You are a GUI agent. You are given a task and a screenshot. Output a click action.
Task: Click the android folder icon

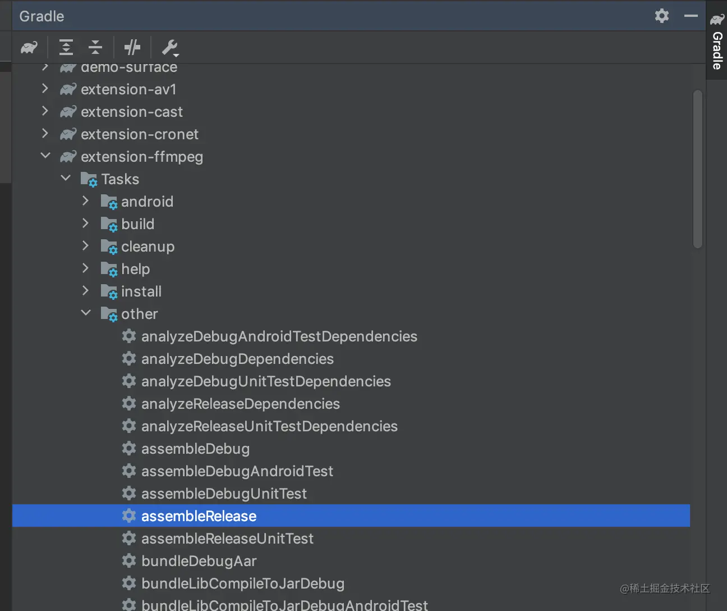click(109, 202)
